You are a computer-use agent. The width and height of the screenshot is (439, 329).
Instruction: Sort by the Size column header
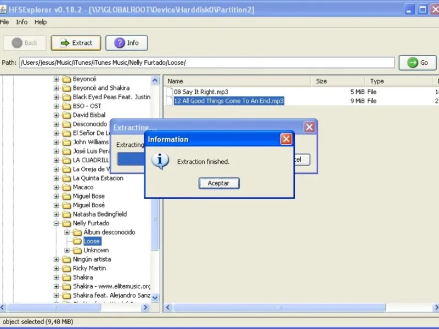pos(337,81)
